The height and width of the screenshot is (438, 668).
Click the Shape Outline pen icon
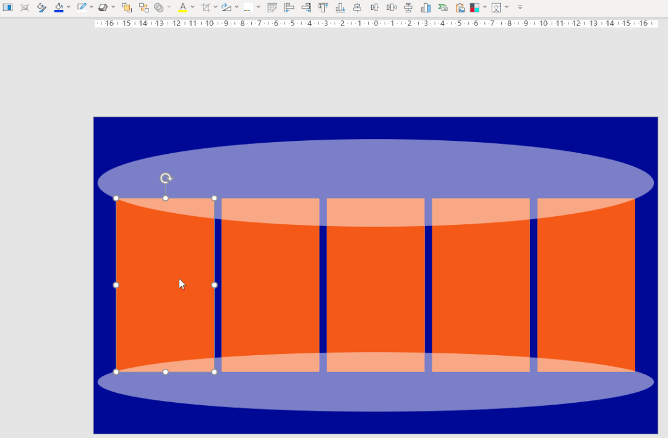click(x=81, y=7)
